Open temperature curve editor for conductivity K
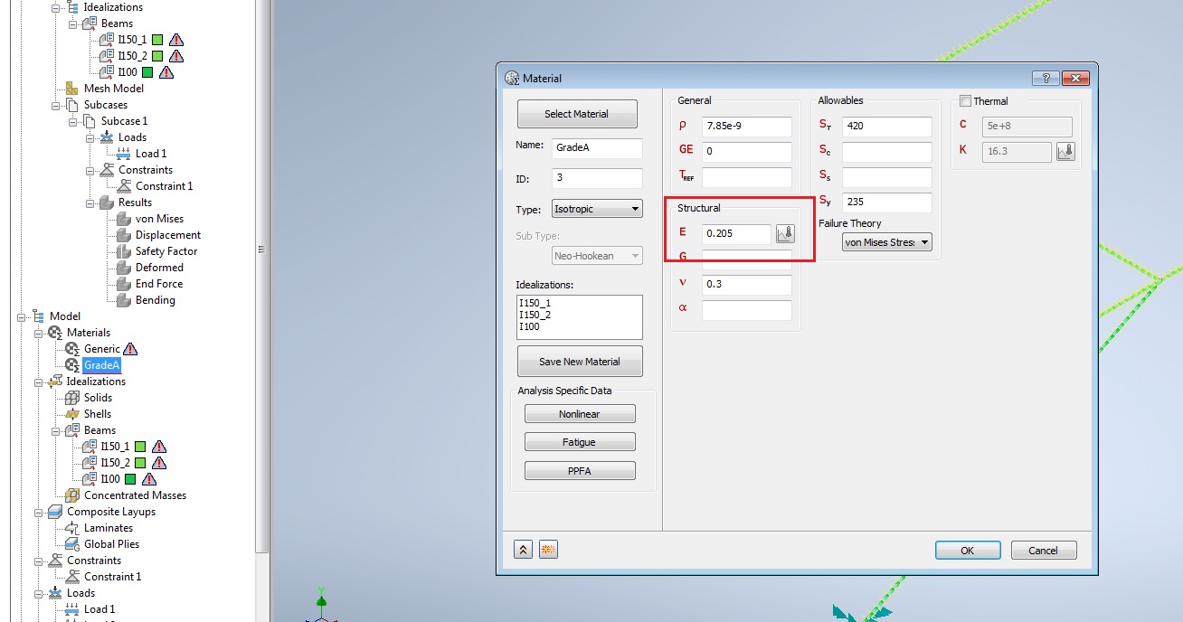 [x=1065, y=152]
